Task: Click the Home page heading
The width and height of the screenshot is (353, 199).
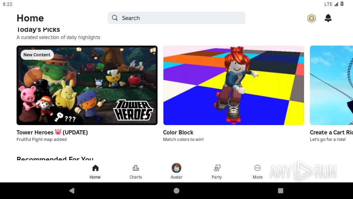Action: (x=30, y=18)
